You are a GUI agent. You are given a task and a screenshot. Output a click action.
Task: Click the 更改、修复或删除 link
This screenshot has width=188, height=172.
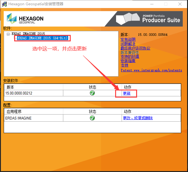(x=138, y=118)
